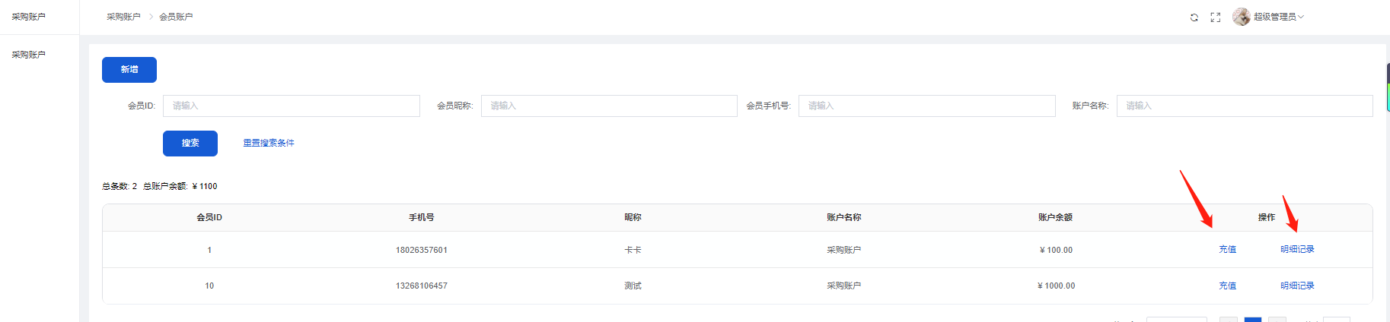The image size is (1390, 322).
Task: Click 采购账户 at top of sidebar
Action: pyautogui.click(x=29, y=17)
